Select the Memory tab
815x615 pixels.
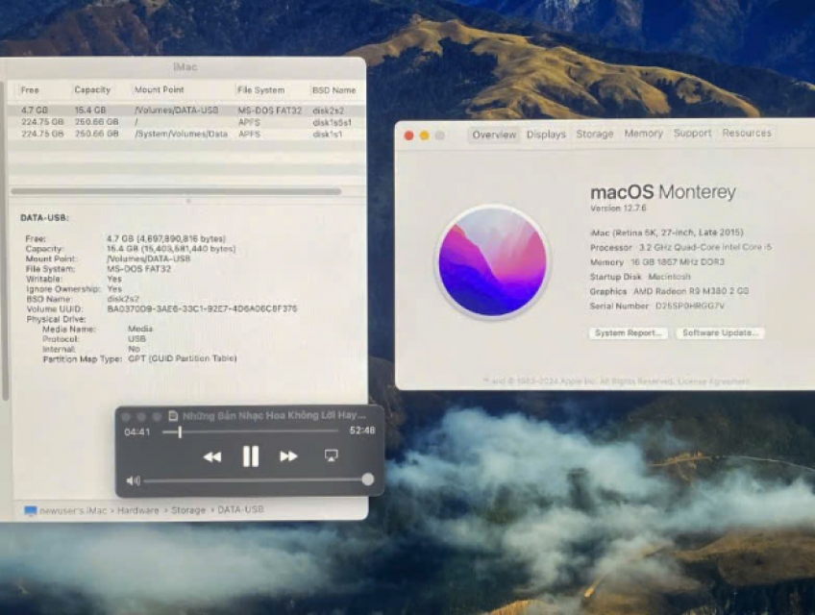tap(643, 135)
